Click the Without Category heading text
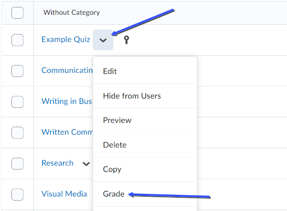 tap(72, 13)
